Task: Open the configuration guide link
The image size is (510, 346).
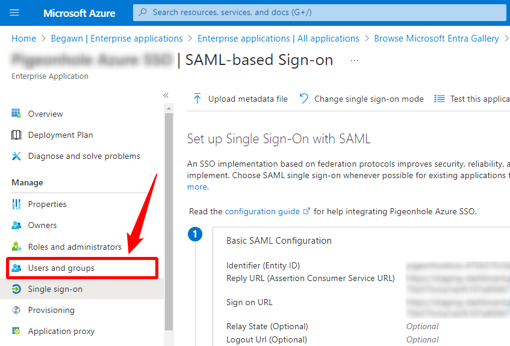Action: tap(262, 211)
